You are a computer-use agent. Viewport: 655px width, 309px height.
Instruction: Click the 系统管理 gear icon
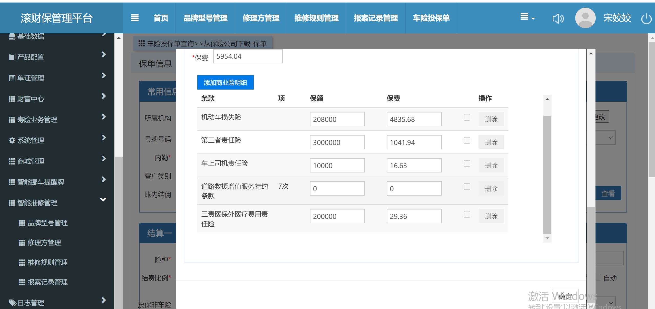[12, 140]
